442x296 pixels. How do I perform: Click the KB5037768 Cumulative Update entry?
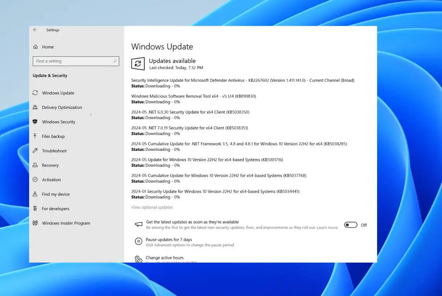[x=219, y=175]
